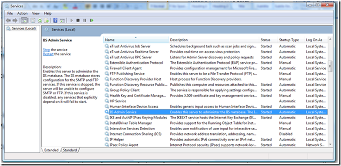Open the File menu

coord(10,13)
